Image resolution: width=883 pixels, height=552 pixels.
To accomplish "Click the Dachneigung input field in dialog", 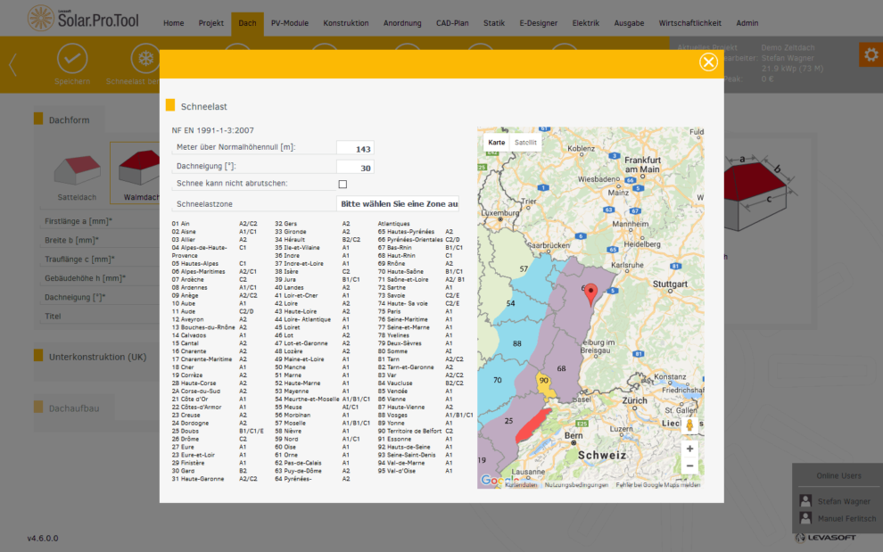I will pos(355,168).
